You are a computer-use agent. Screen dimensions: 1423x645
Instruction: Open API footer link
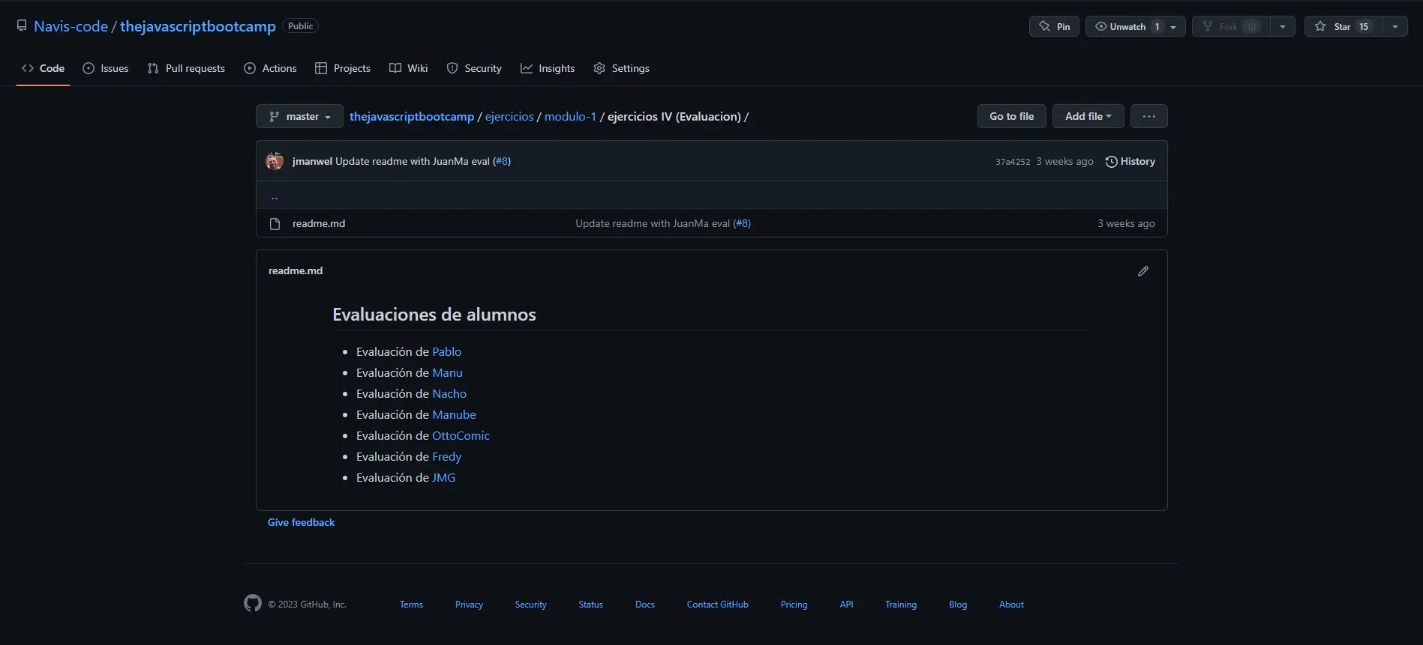coord(846,605)
